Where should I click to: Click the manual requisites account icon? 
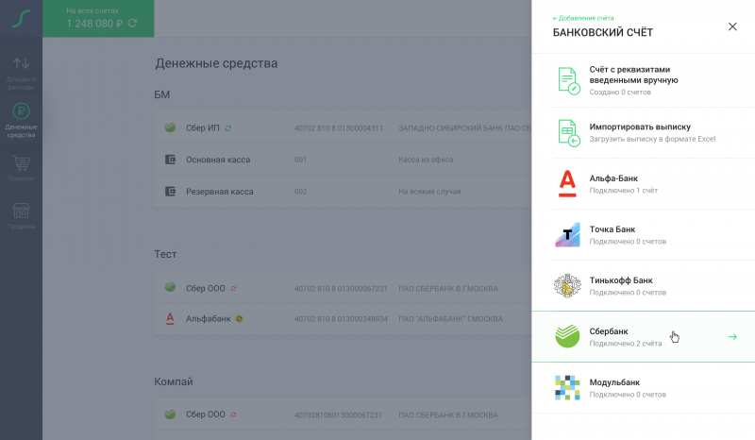coord(567,80)
